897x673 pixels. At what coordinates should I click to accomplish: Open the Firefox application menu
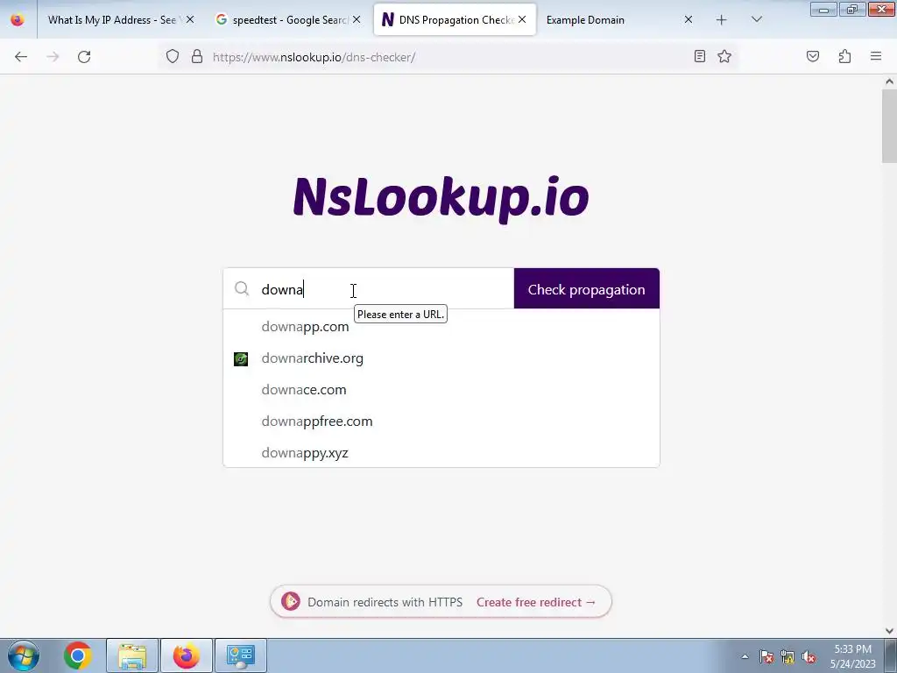tap(876, 56)
